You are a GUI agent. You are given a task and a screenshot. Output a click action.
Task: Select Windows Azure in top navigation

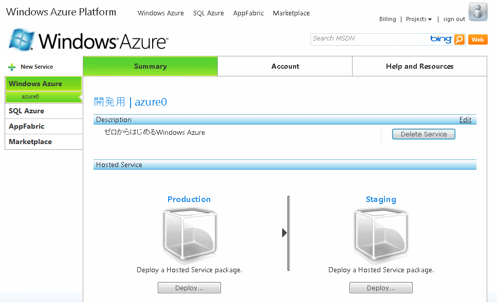(161, 13)
